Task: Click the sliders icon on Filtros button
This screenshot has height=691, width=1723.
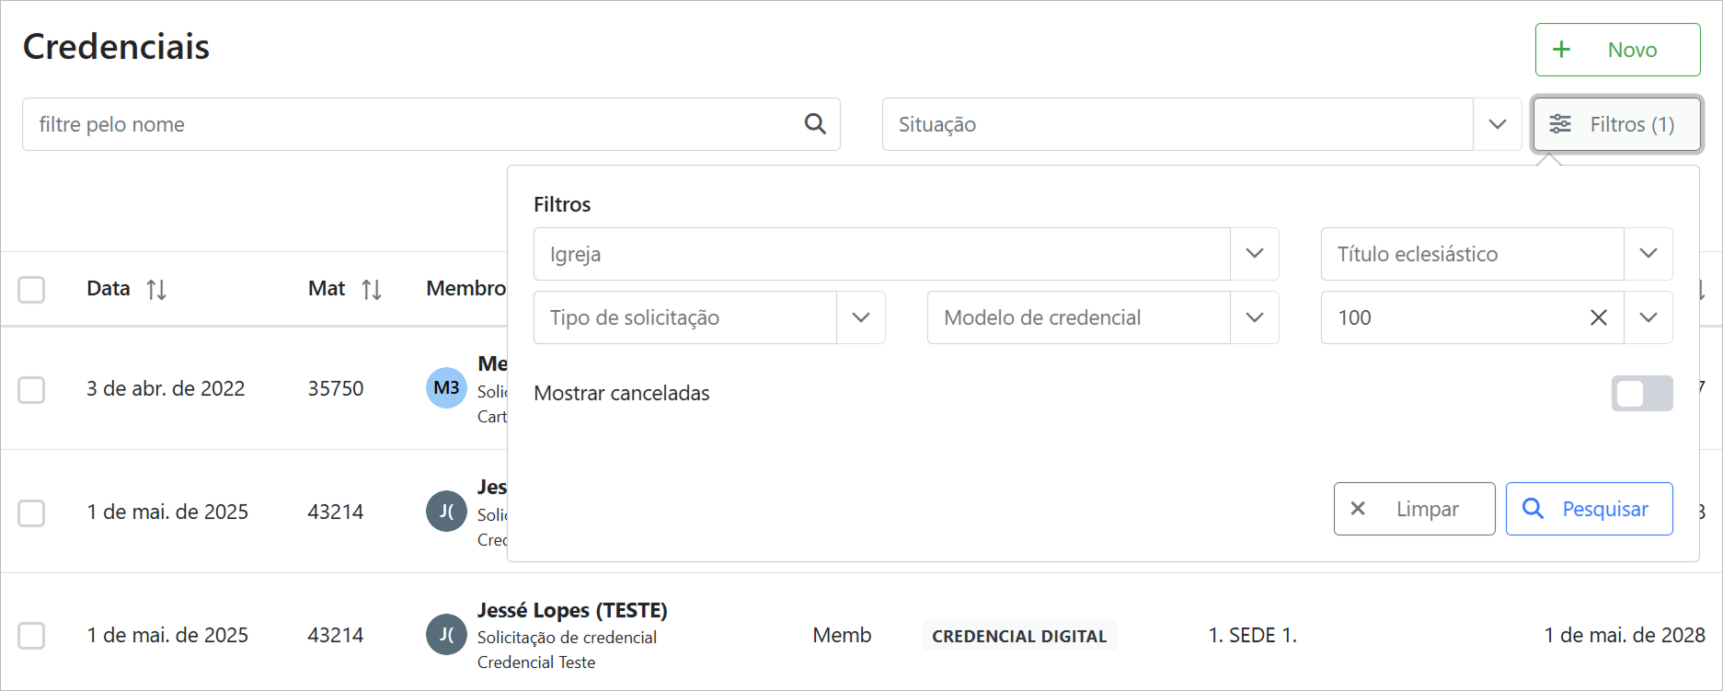Action: (1560, 124)
